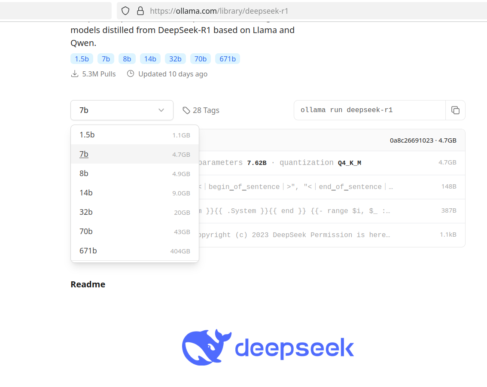
Task: Click the Q4_K_M quantization value
Action: (x=350, y=163)
